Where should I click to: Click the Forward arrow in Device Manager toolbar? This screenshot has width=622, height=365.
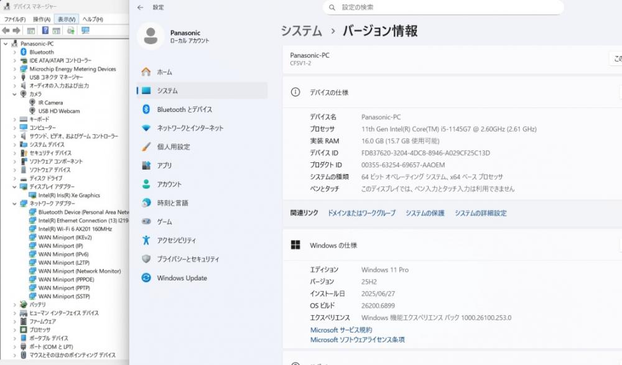pos(16,30)
